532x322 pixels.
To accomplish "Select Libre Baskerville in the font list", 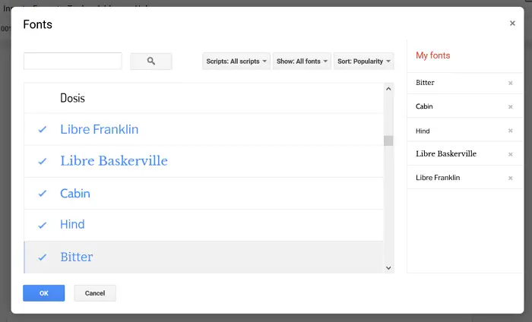I will pyautogui.click(x=204, y=161).
